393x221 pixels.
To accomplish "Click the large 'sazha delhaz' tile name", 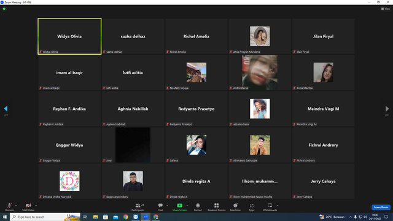I will (133, 36).
